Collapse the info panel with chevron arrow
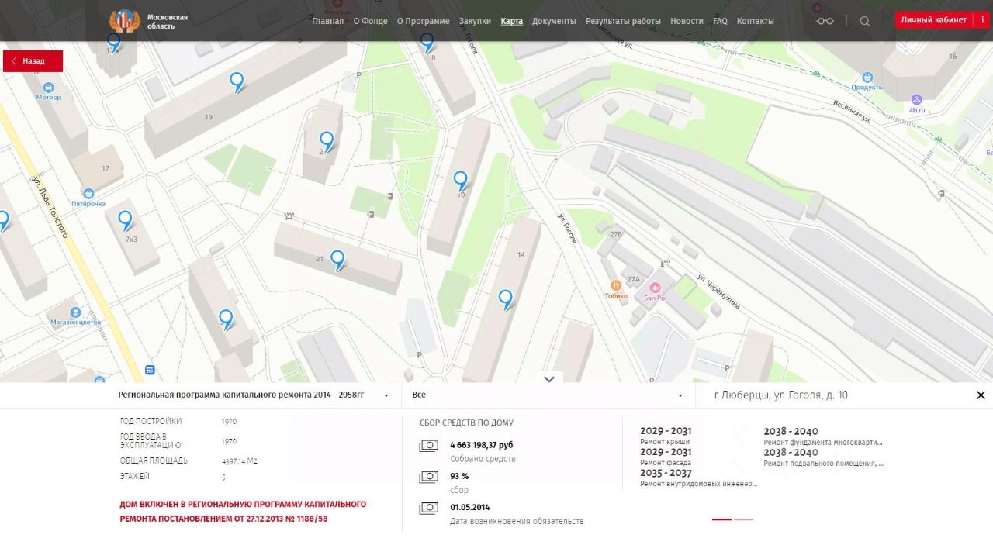993x545 pixels. pos(549,379)
